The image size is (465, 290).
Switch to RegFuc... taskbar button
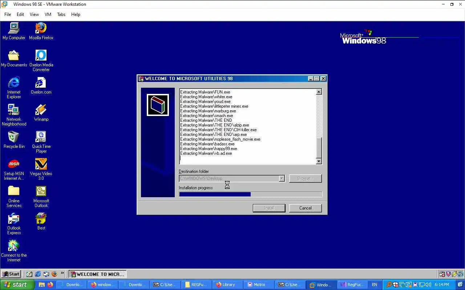352,285
